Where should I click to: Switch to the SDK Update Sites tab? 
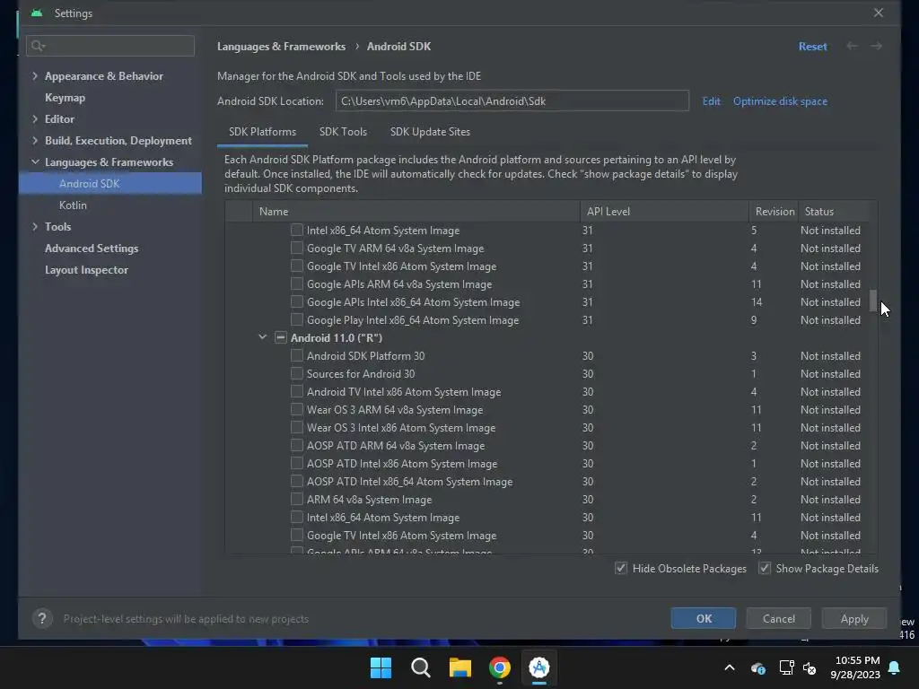(x=430, y=132)
